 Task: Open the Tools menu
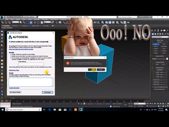12,19
